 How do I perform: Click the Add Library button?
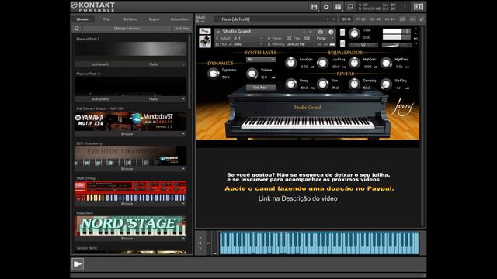(182, 29)
